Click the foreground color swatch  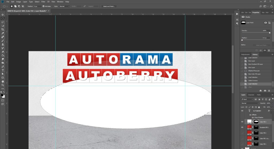(x=2, y=95)
